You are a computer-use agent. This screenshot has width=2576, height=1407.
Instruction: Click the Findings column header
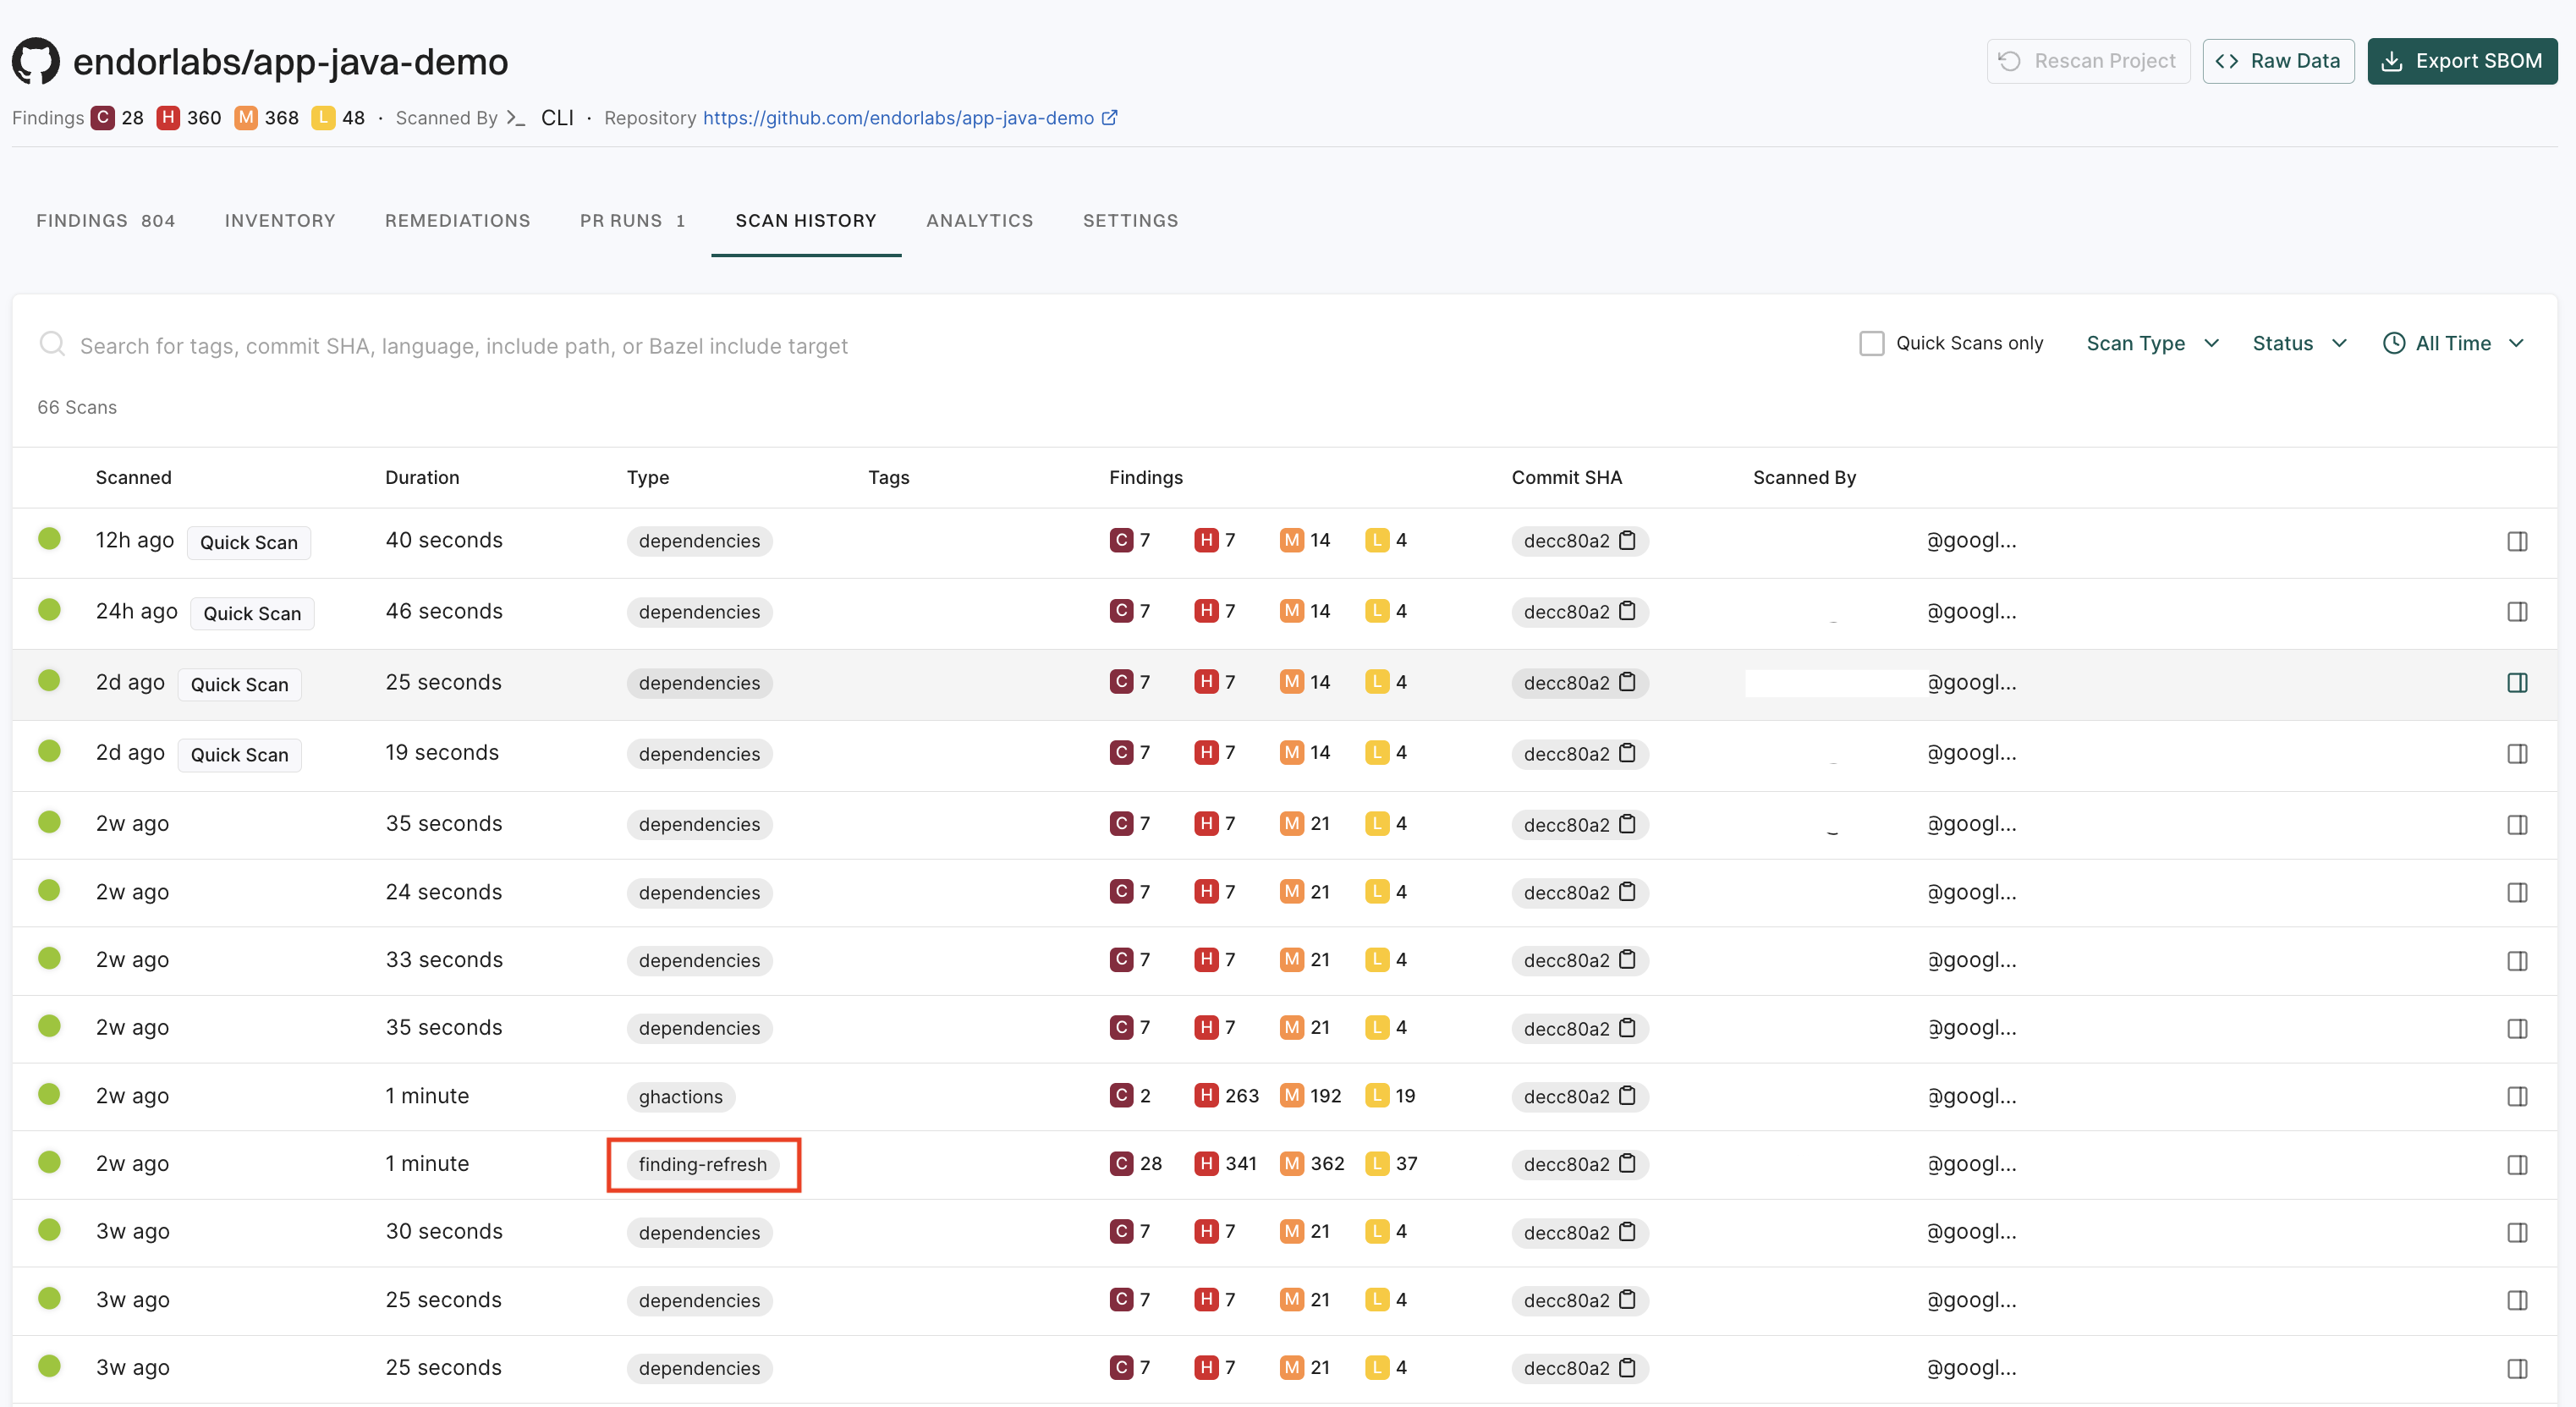tap(1146, 477)
